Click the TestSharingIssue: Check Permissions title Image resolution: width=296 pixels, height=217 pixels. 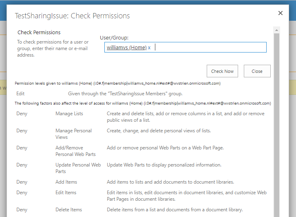click(x=72, y=16)
